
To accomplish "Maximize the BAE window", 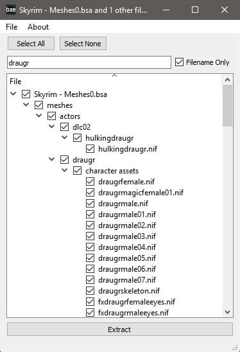I will point(195,10).
